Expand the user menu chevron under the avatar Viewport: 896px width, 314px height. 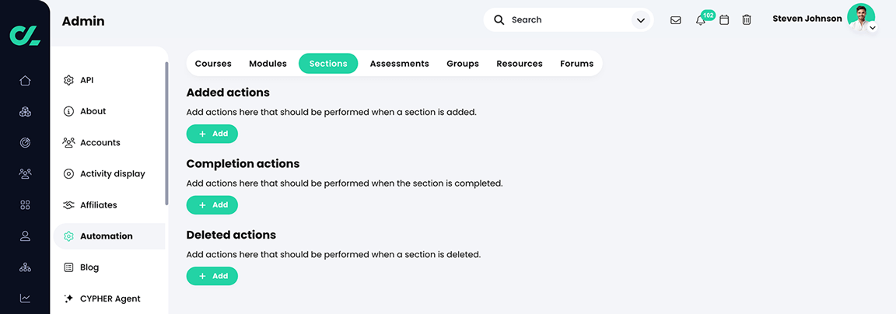[x=872, y=27]
